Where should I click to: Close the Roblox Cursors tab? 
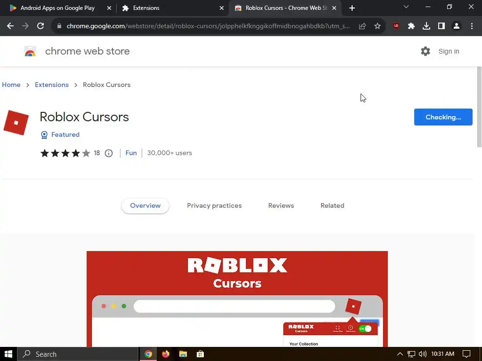(334, 8)
